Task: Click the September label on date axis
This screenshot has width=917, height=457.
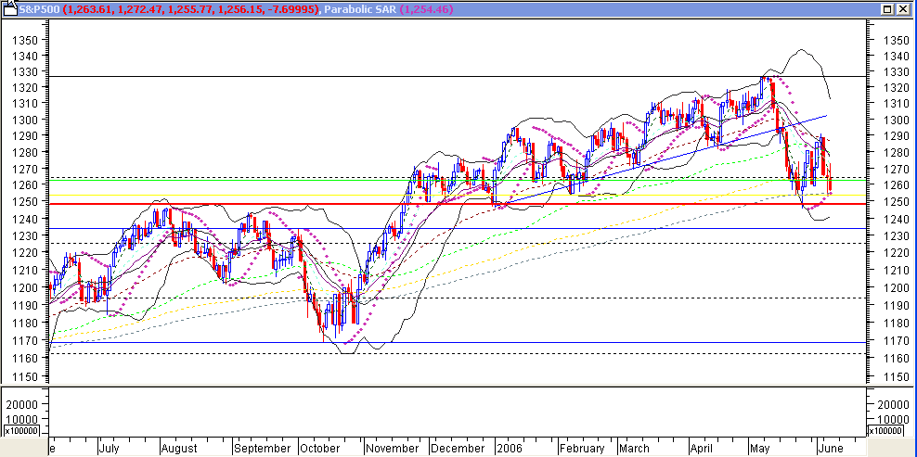Action: pos(264,449)
